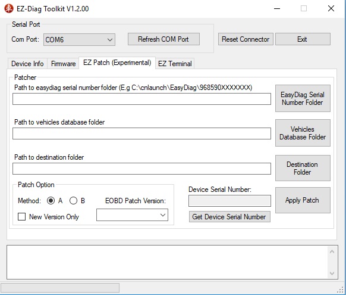
Task: Browse for Vehicles Database Folder
Action: (303, 133)
